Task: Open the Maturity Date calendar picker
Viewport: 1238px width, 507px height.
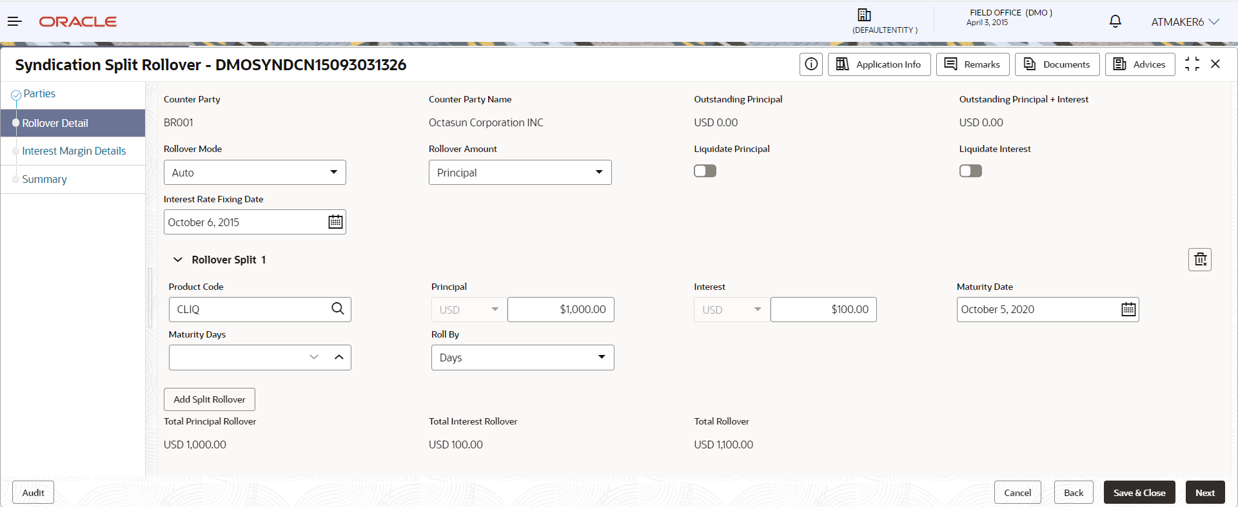Action: 1128,309
